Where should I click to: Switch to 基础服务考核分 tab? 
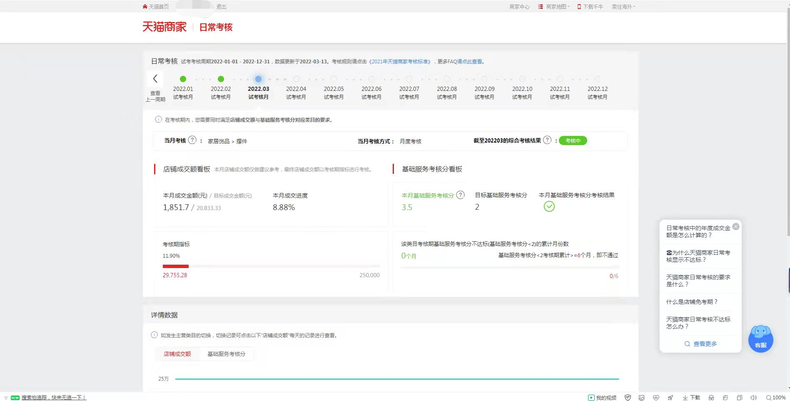pos(226,354)
